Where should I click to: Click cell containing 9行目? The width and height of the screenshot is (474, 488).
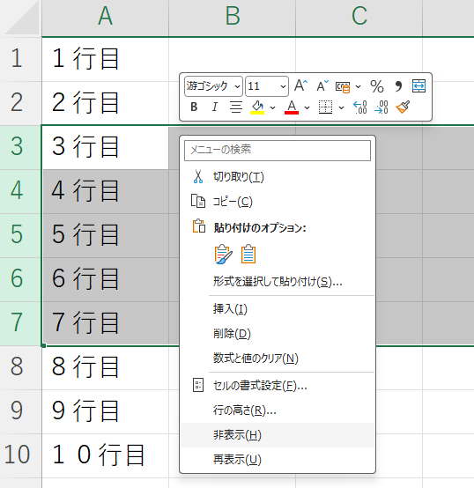point(105,411)
